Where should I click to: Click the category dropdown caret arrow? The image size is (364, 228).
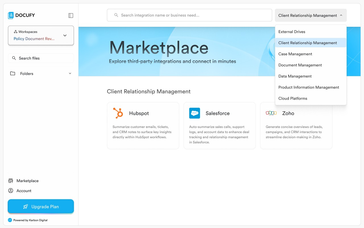[x=341, y=15]
